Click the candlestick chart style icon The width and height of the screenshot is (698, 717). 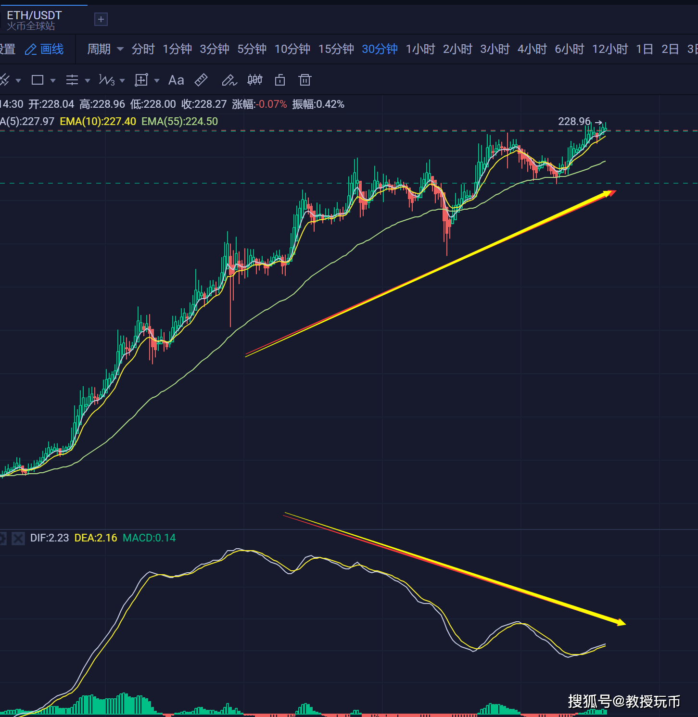[x=255, y=80]
